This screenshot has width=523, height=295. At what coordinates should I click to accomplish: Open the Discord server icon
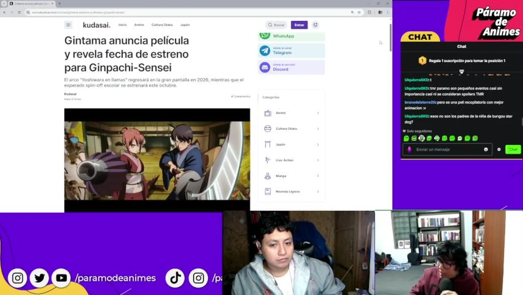click(x=265, y=67)
